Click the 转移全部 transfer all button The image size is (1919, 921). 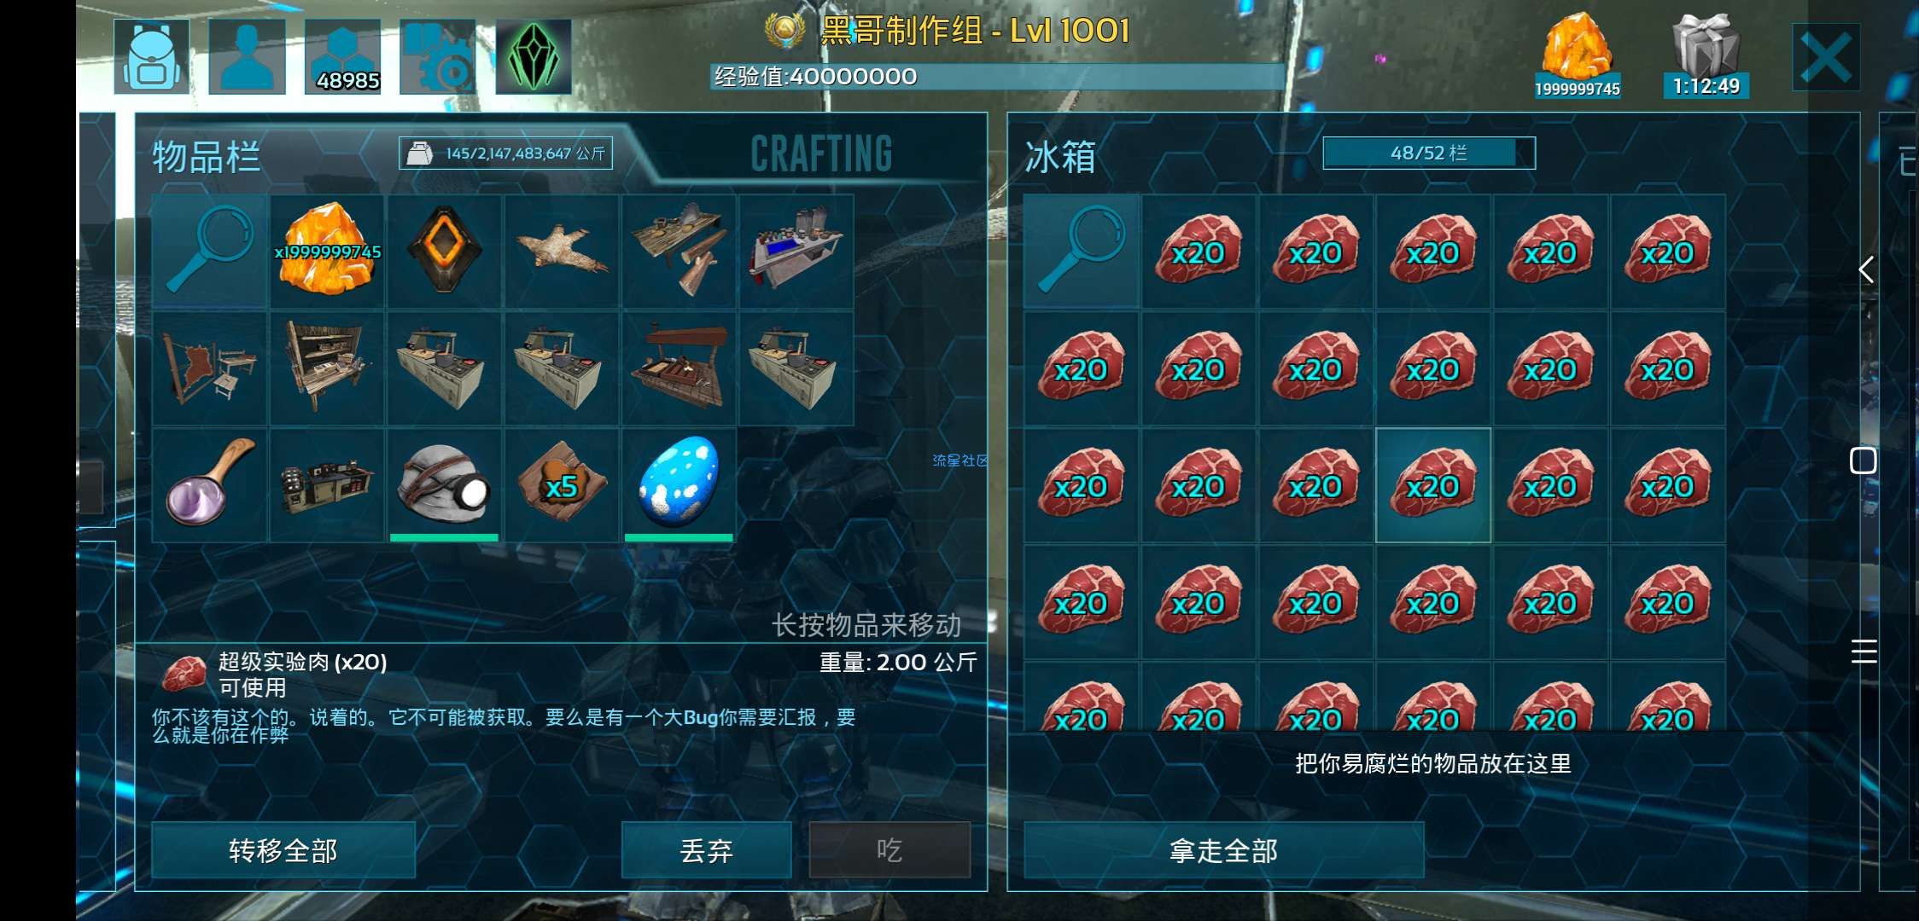pos(283,850)
